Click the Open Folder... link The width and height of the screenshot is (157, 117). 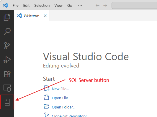[x=63, y=107]
